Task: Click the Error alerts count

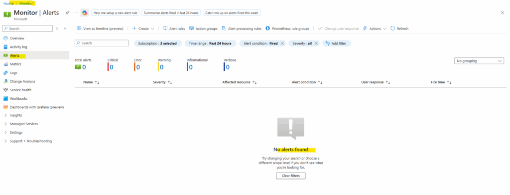Action: point(138,67)
